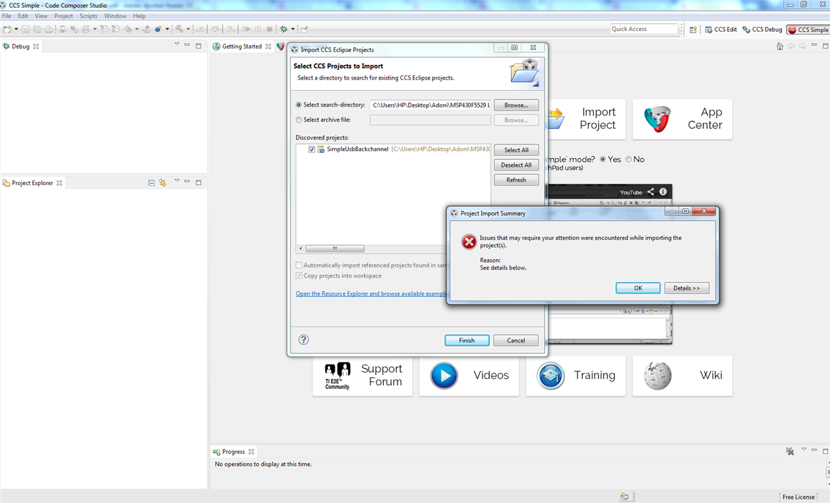
Task: Open the New icon dropdown arrow
Action: tap(16, 29)
